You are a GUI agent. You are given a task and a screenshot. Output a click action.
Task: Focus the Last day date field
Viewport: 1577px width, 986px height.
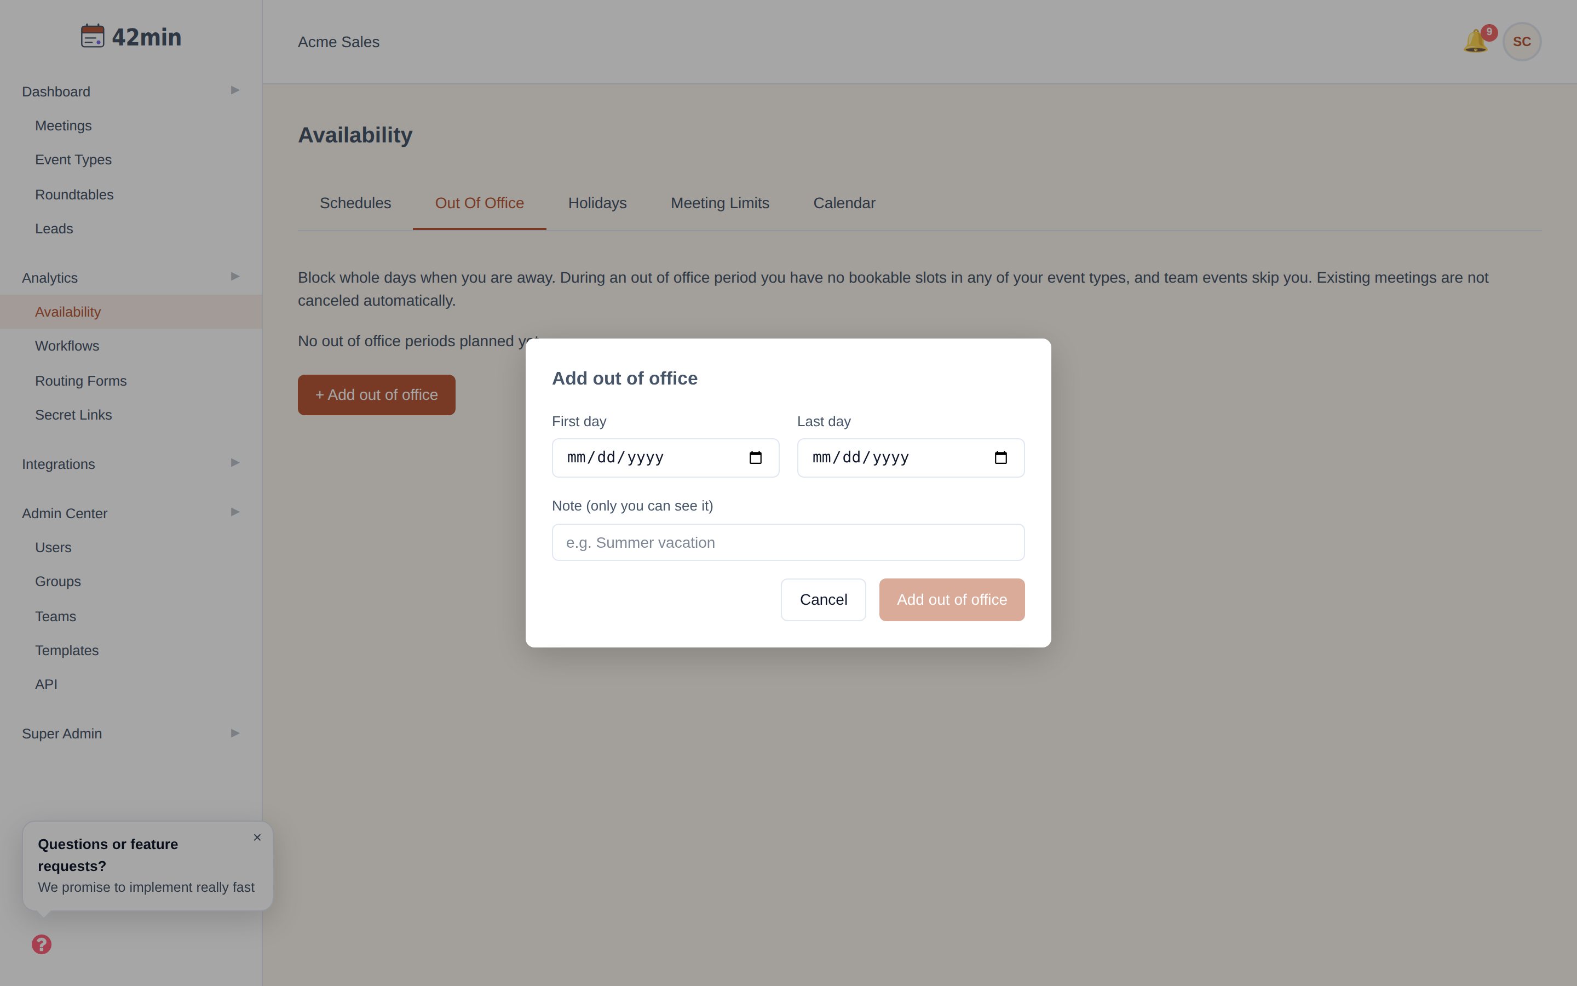(911, 458)
